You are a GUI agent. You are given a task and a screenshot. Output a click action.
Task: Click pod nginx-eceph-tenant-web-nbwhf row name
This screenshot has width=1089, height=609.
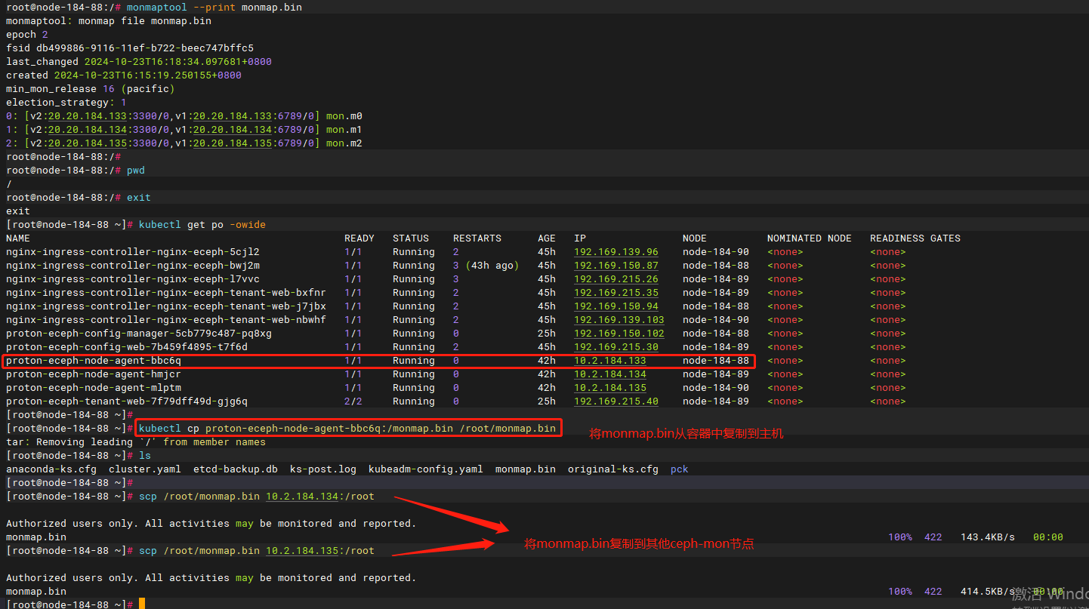click(166, 320)
